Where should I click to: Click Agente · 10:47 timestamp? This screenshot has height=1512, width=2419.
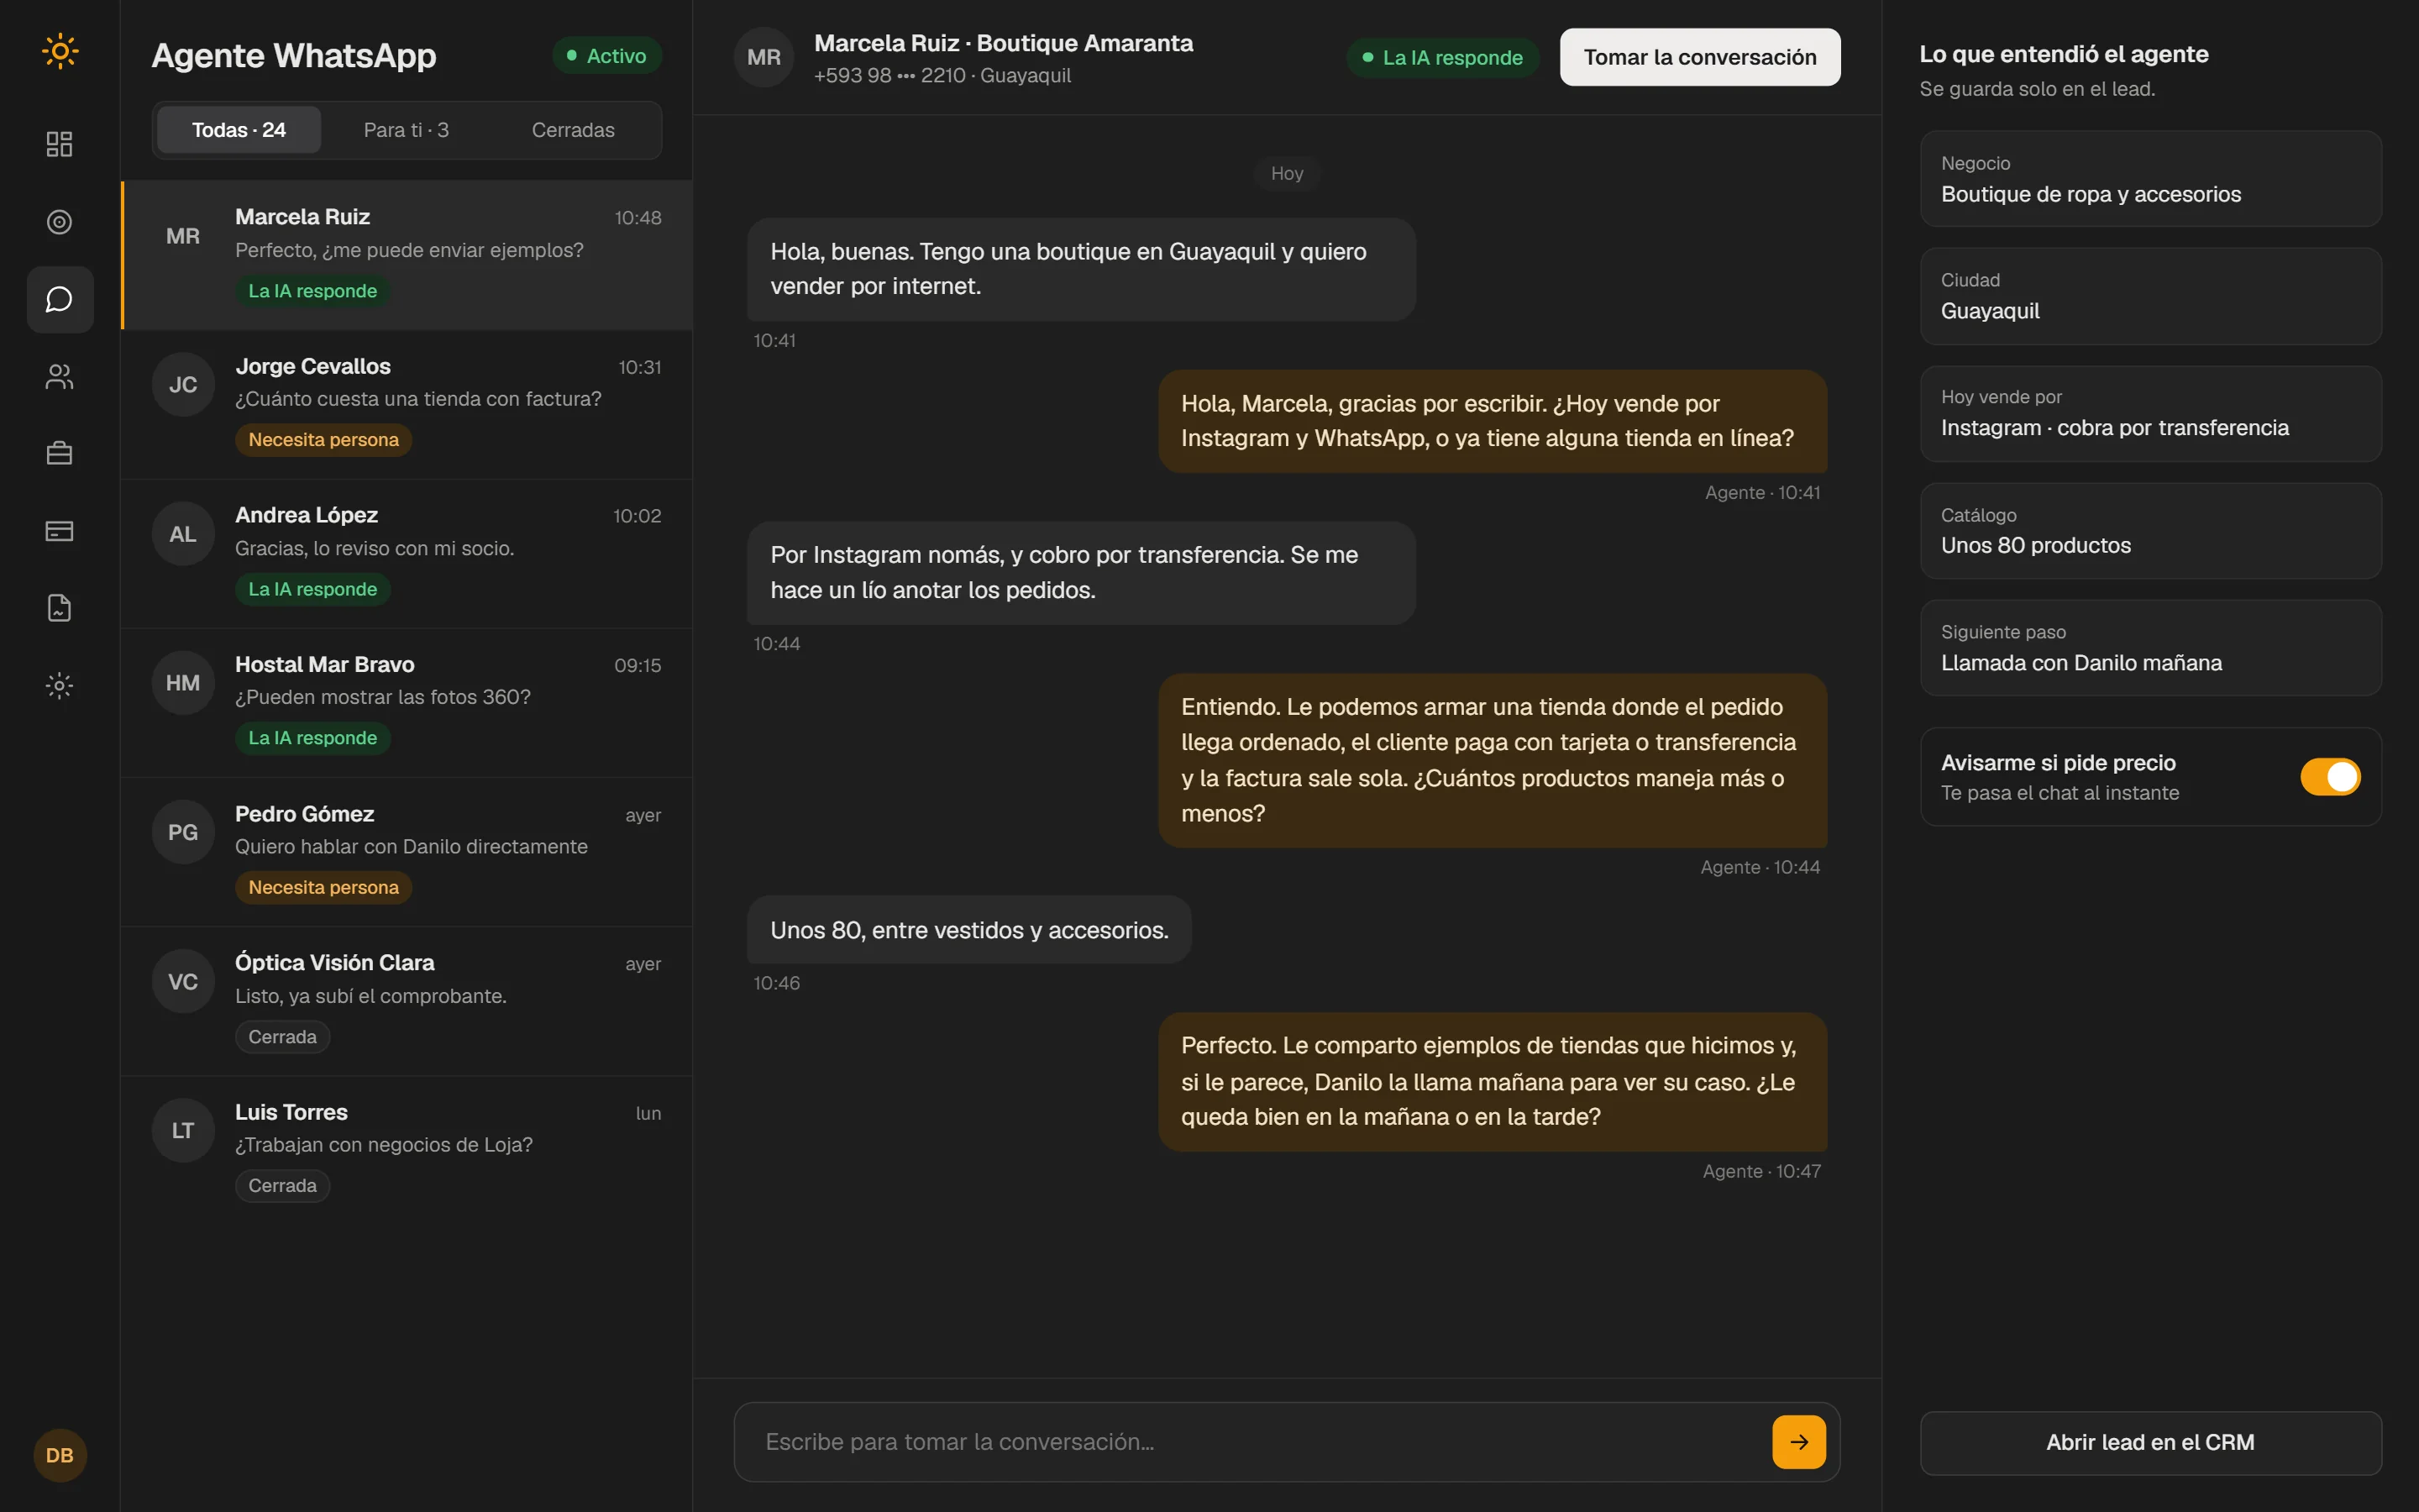(1761, 1171)
